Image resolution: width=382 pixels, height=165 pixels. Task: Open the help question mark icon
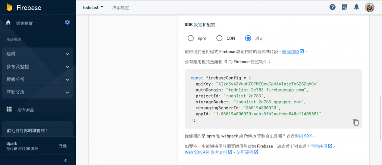click(x=332, y=7)
